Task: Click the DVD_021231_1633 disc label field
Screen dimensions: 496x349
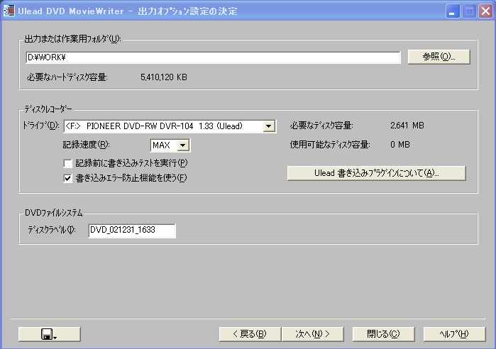Action: pyautogui.click(x=132, y=231)
